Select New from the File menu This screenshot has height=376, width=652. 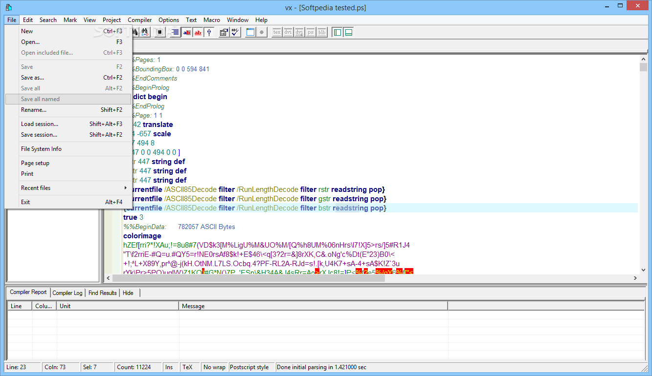(68, 31)
